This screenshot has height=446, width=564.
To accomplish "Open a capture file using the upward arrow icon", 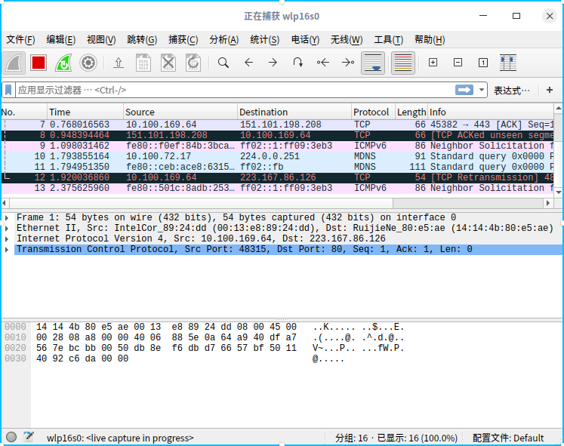I will (x=119, y=63).
